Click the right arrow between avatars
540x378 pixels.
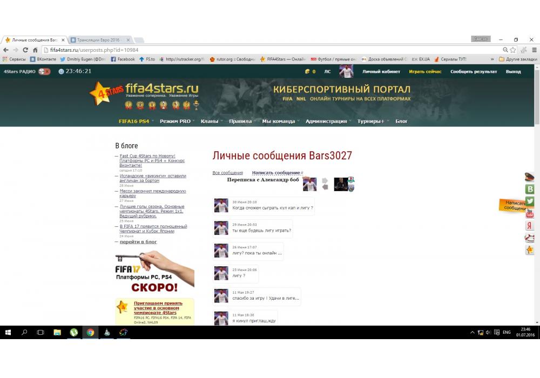pos(325,180)
